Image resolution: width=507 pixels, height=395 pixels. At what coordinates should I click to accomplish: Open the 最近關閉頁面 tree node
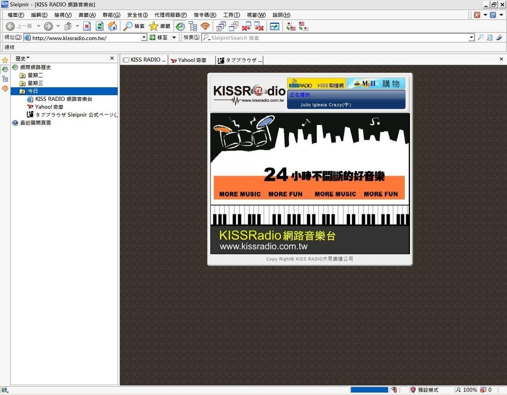coord(31,123)
